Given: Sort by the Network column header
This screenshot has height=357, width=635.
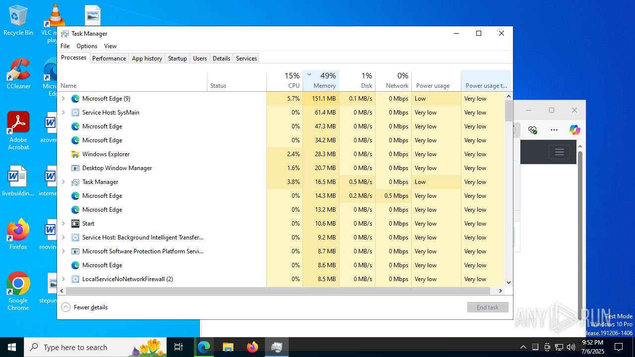Looking at the screenshot, I should pyautogui.click(x=393, y=81).
